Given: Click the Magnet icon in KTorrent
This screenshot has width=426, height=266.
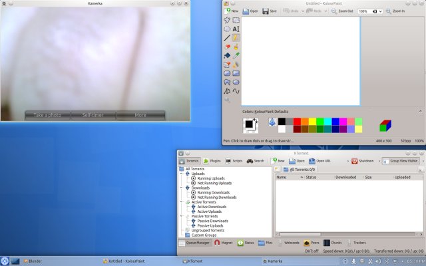Looking at the screenshot, I should click(217, 243).
